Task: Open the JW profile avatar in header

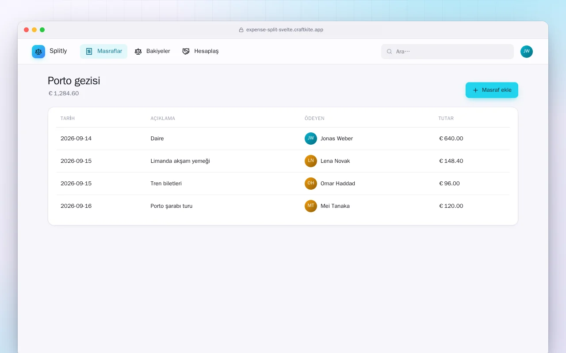Action: pos(527,52)
